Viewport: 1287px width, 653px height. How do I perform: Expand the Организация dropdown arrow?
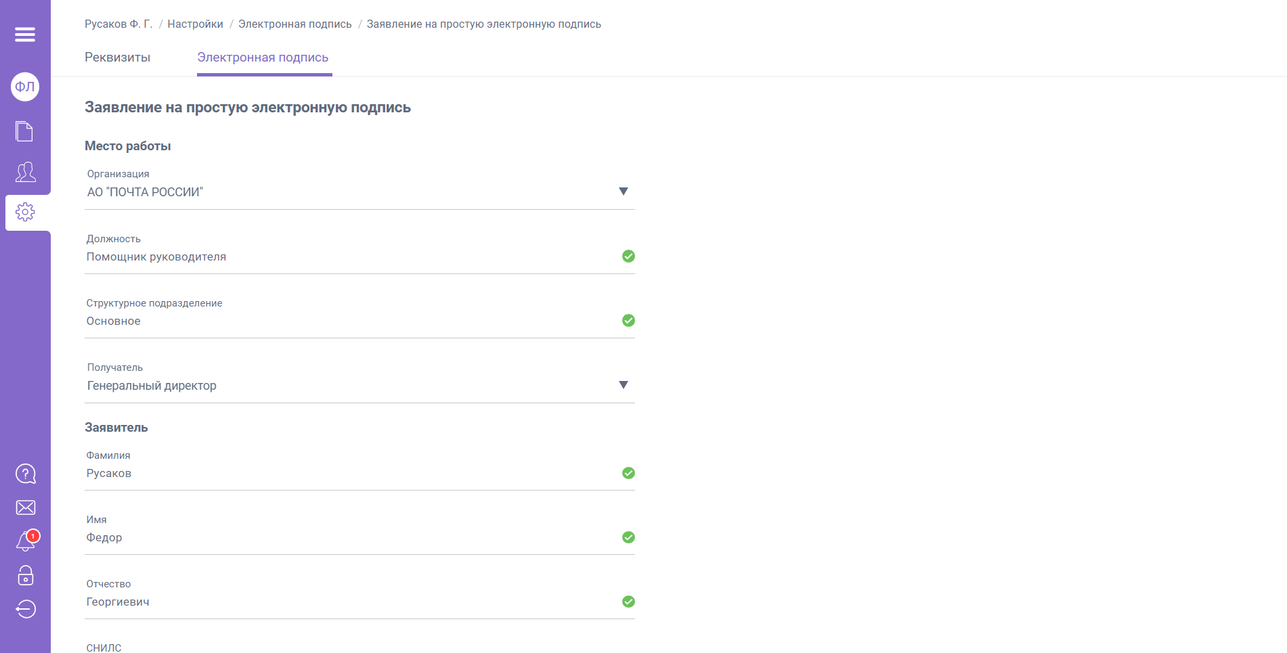pos(624,192)
